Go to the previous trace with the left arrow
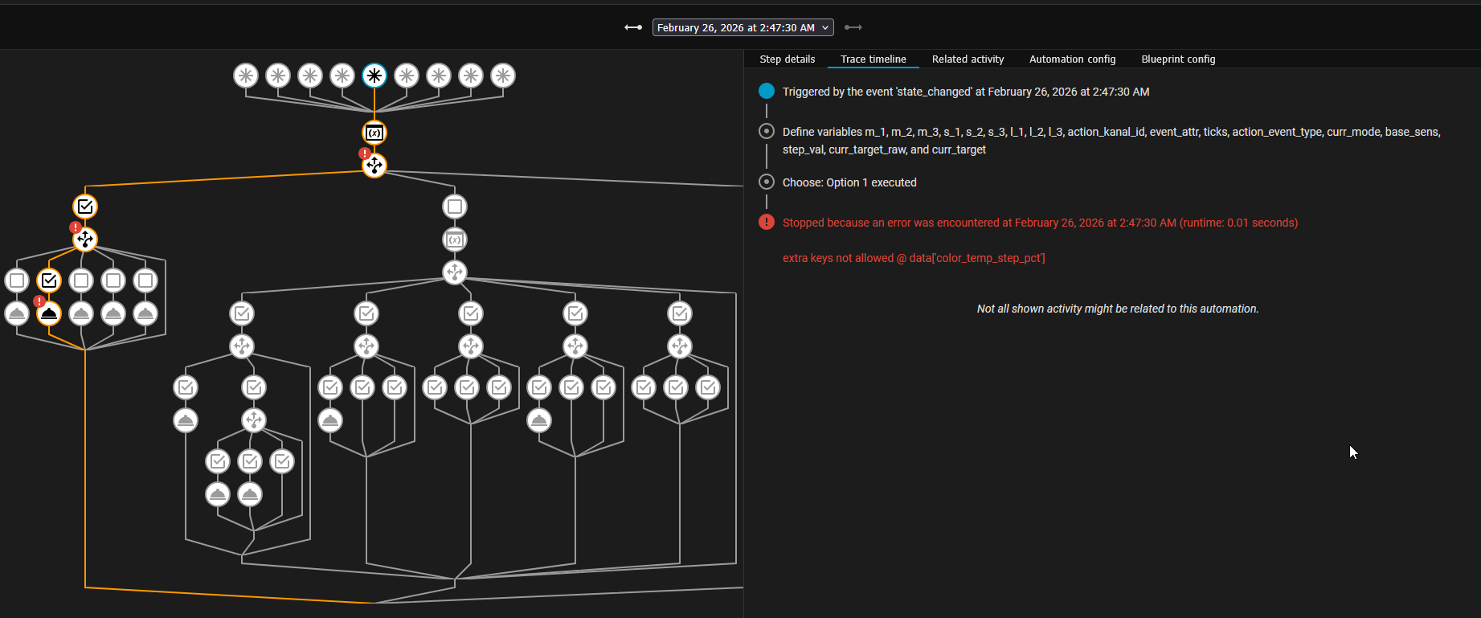1481x618 pixels. (633, 27)
